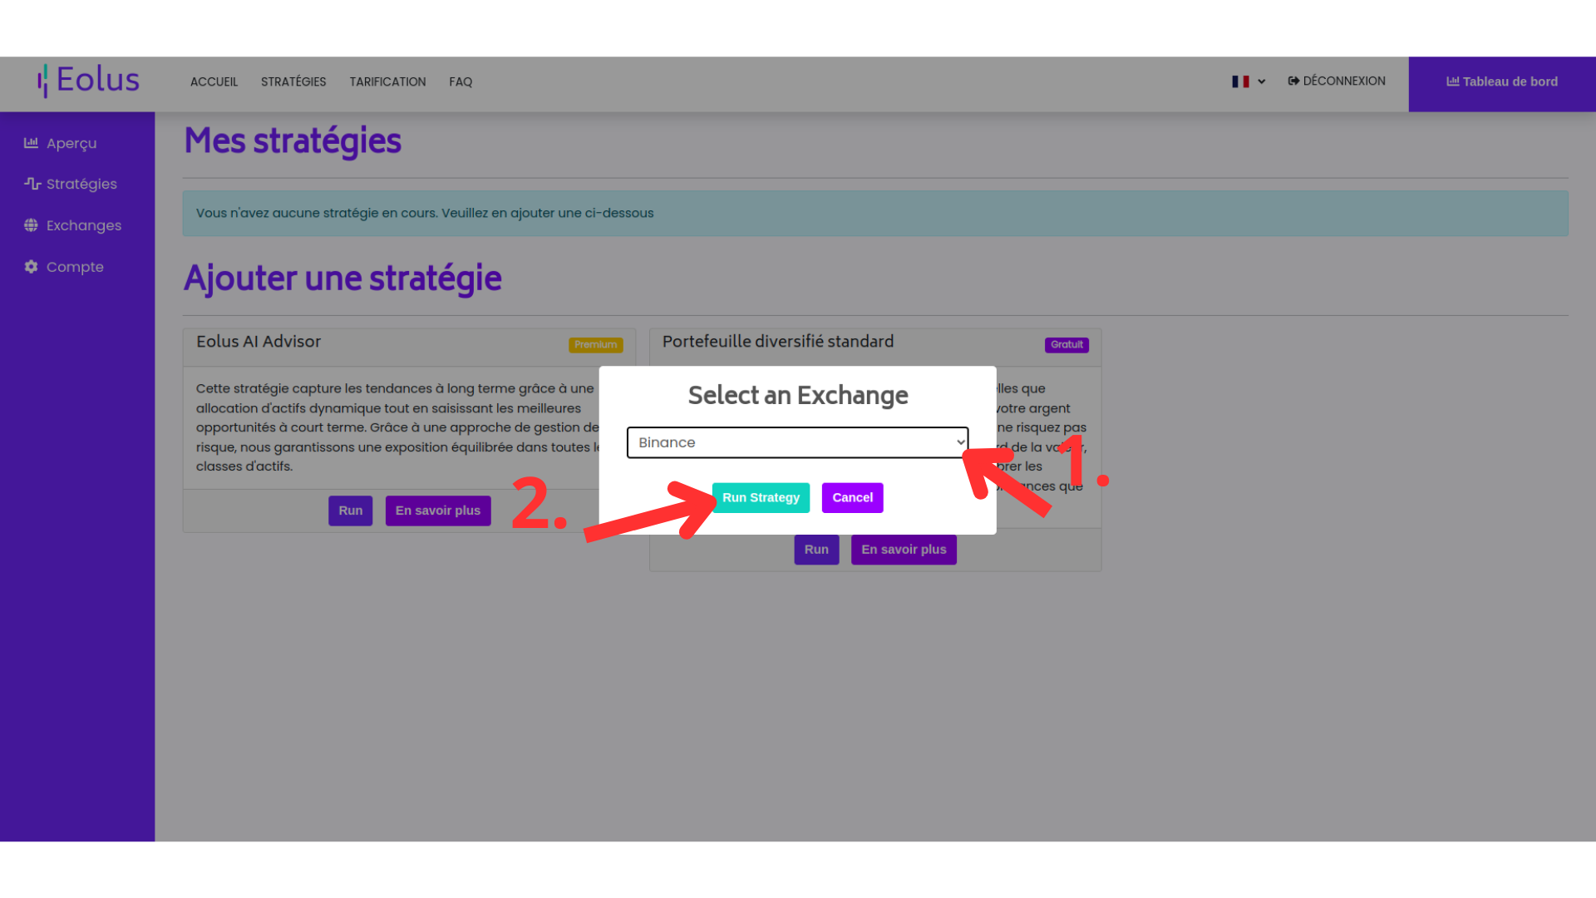
Task: Open the Tableau de bord button
Action: click(1502, 84)
